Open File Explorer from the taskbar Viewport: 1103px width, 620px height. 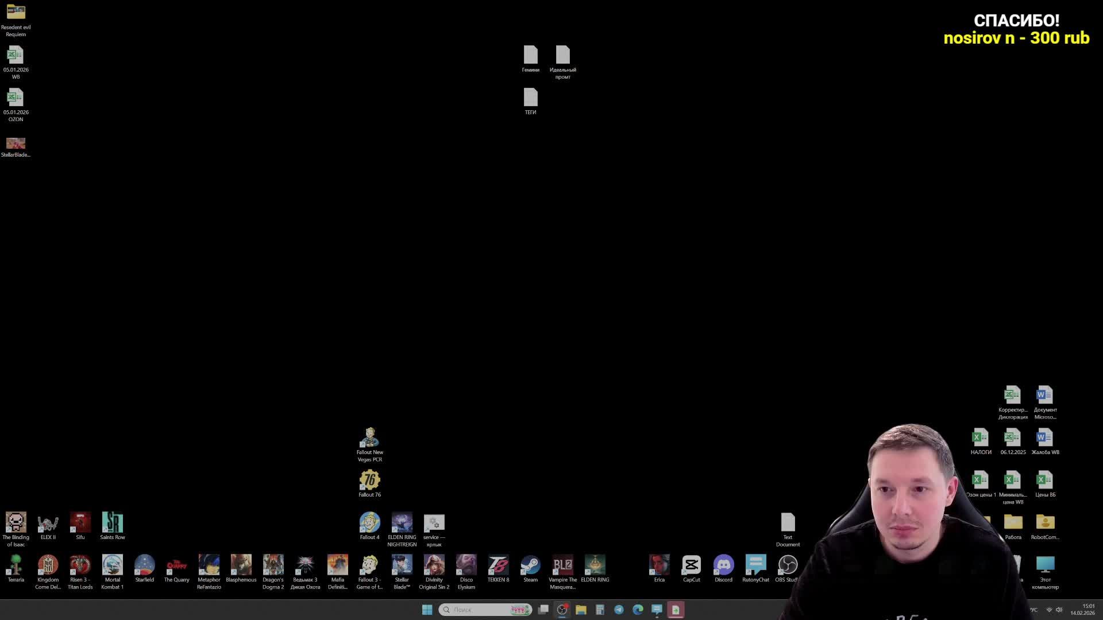[581, 610]
